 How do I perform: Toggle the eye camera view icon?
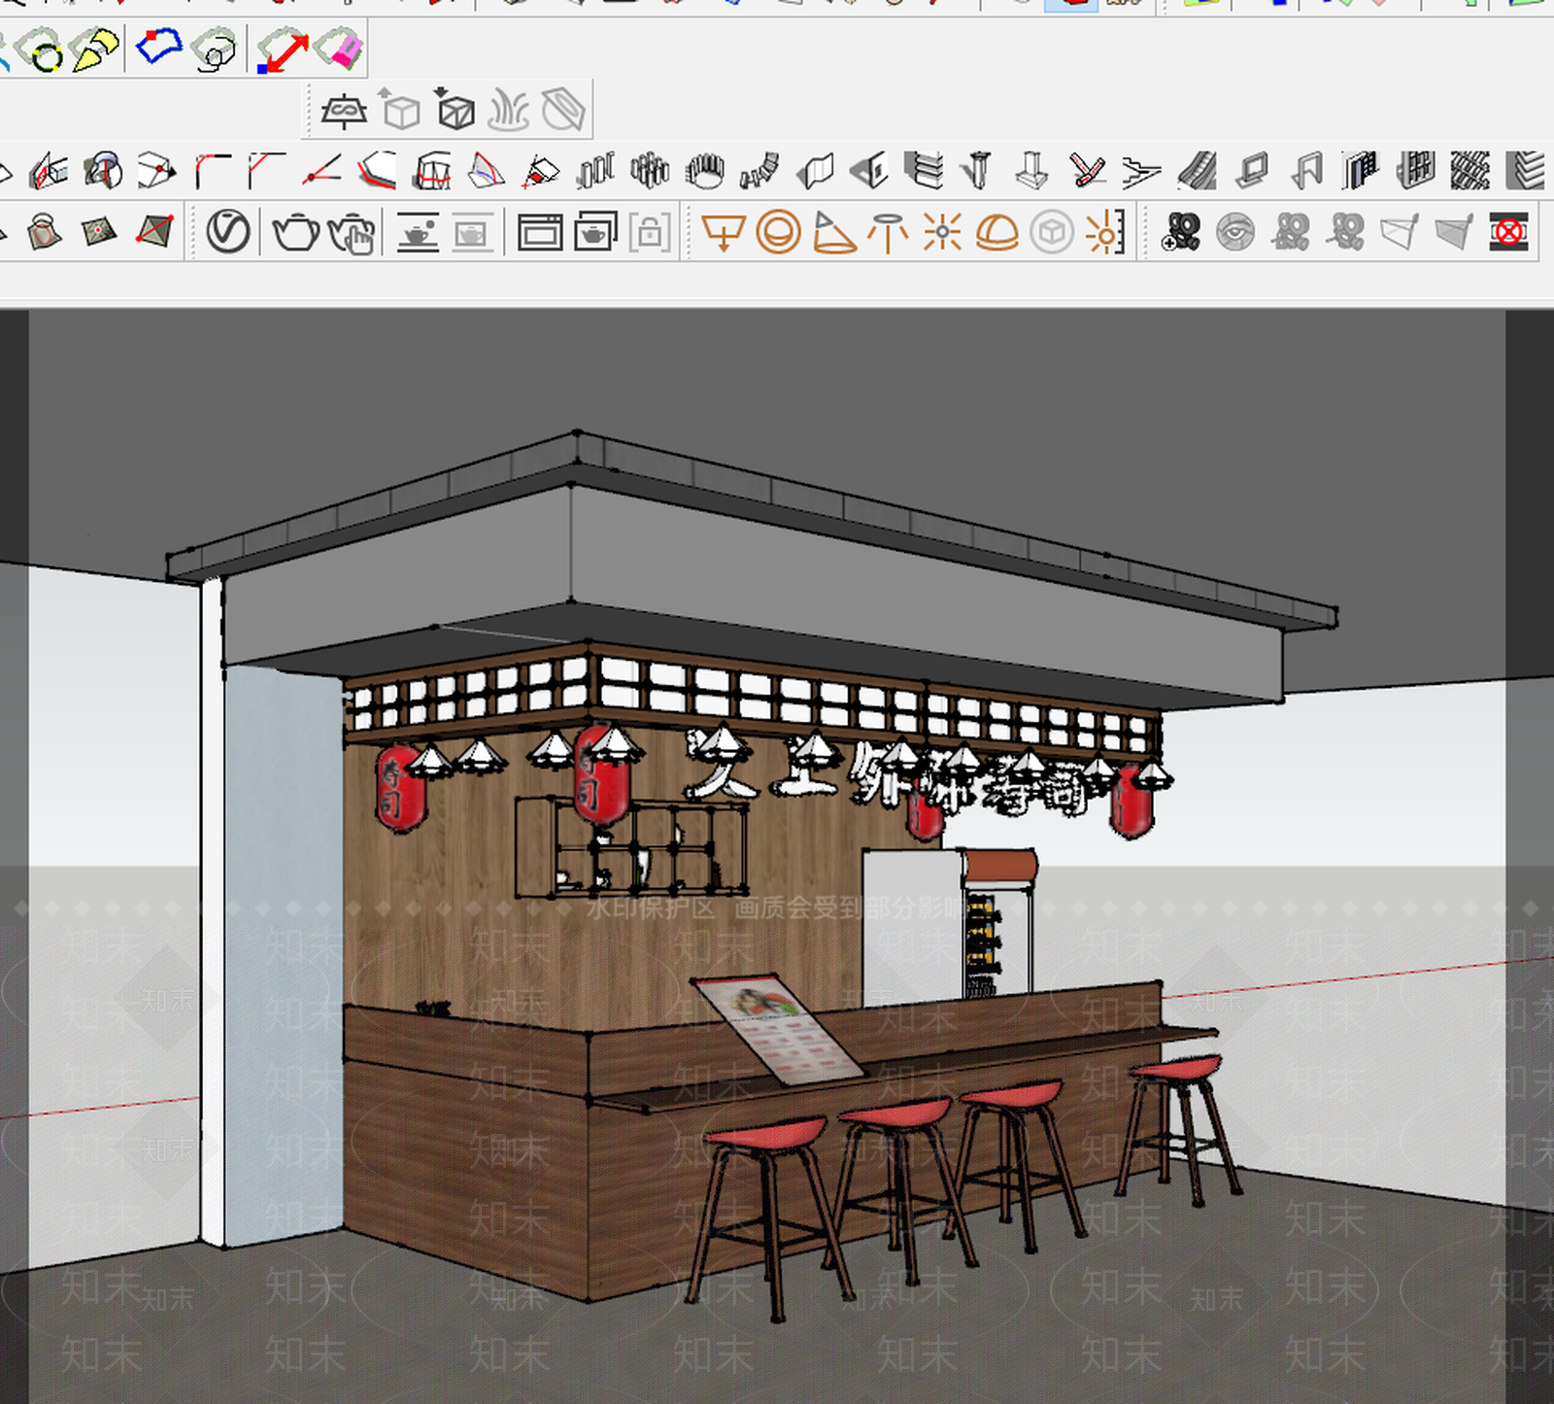click(x=1235, y=232)
